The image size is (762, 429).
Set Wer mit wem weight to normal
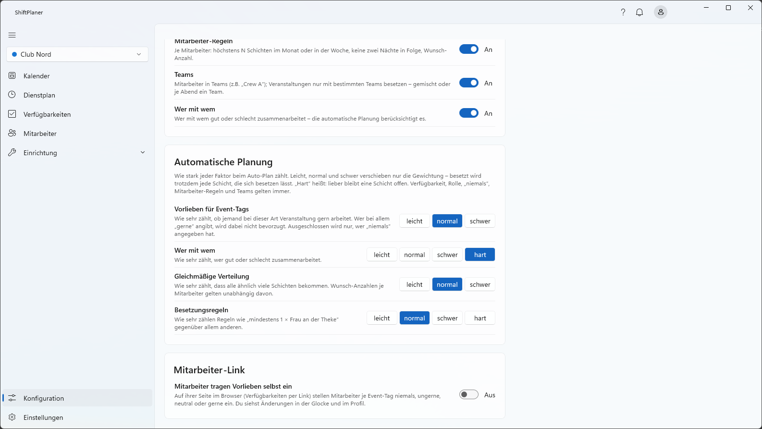(415, 255)
